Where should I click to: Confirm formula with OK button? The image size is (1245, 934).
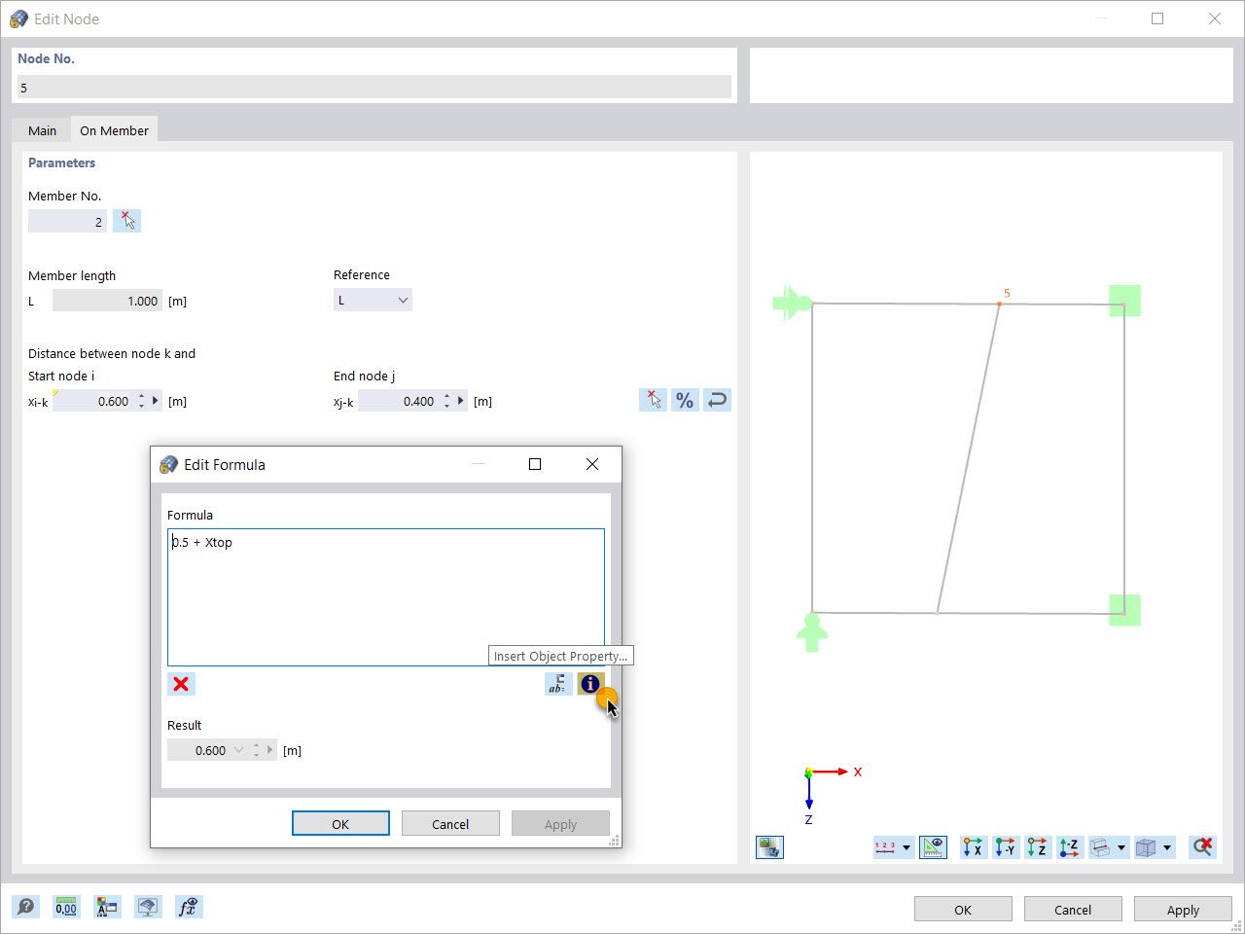tap(340, 822)
